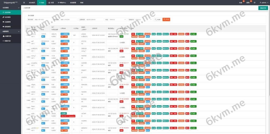Click the 搜索 search button with magnifier
The height and width of the screenshot is (134, 270).
158,20
